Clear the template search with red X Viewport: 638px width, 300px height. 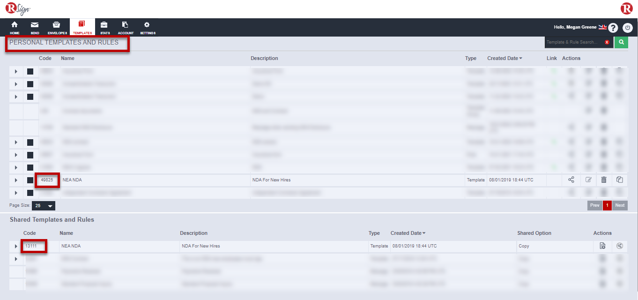click(x=607, y=42)
